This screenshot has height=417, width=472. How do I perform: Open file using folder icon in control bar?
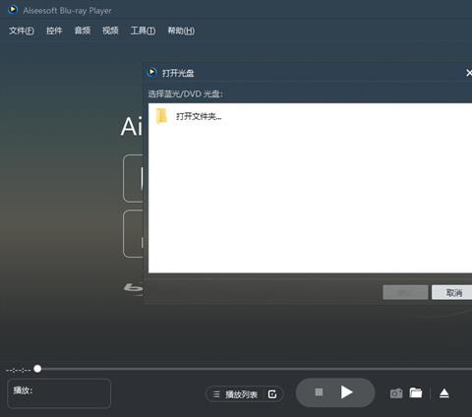(416, 392)
